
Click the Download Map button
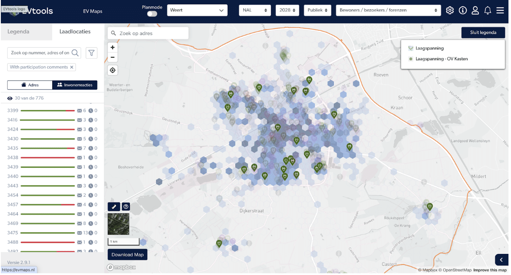point(127,255)
